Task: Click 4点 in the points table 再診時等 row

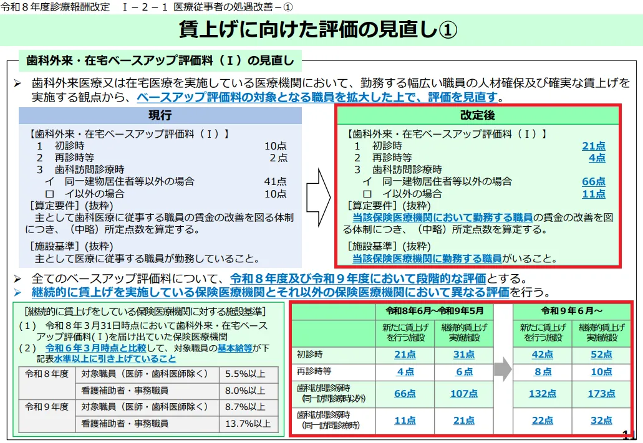Action: click(x=405, y=372)
